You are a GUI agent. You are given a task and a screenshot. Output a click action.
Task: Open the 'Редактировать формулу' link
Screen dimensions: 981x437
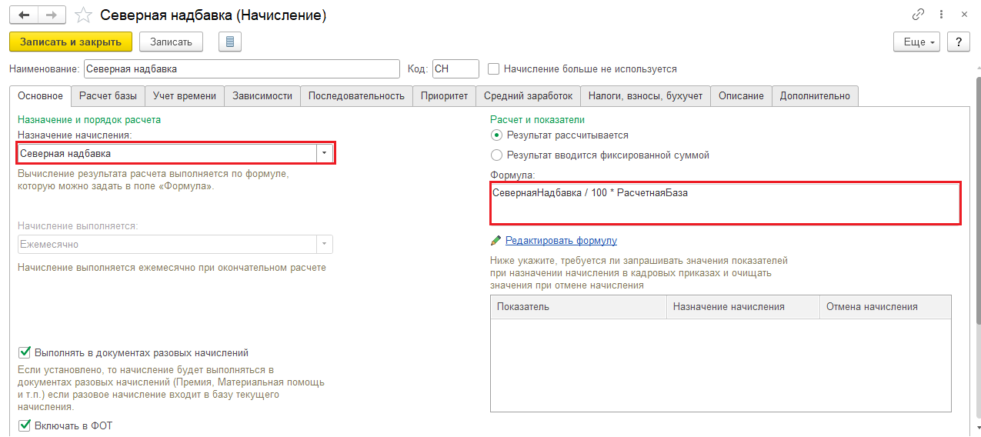click(x=561, y=240)
